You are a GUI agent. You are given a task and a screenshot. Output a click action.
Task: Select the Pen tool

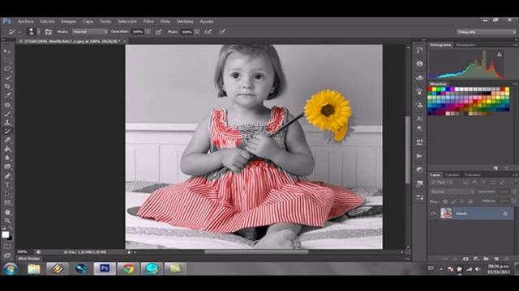click(x=7, y=176)
